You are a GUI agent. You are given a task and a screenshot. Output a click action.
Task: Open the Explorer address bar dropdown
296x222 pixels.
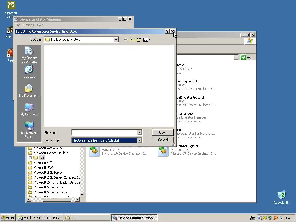click(236, 57)
